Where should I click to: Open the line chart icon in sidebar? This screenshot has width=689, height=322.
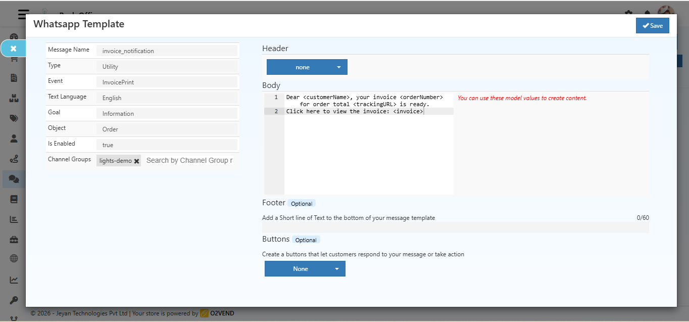click(x=14, y=280)
